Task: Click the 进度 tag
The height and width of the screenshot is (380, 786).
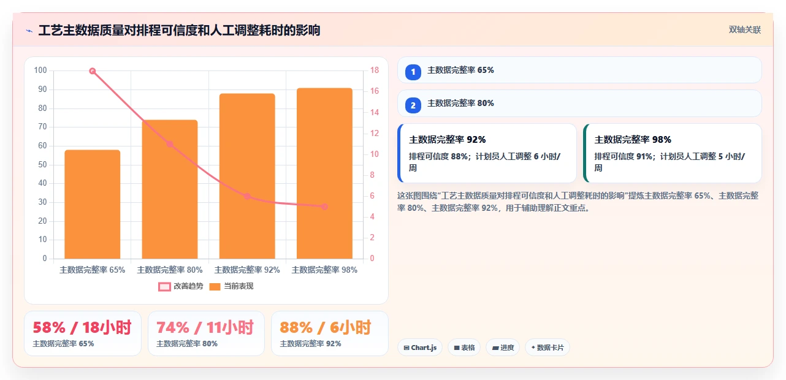Action: [x=503, y=348]
